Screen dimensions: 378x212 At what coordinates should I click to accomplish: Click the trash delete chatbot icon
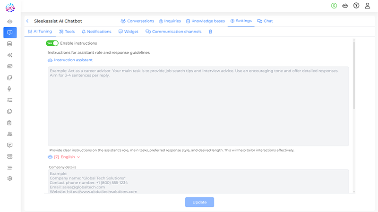pos(210,32)
